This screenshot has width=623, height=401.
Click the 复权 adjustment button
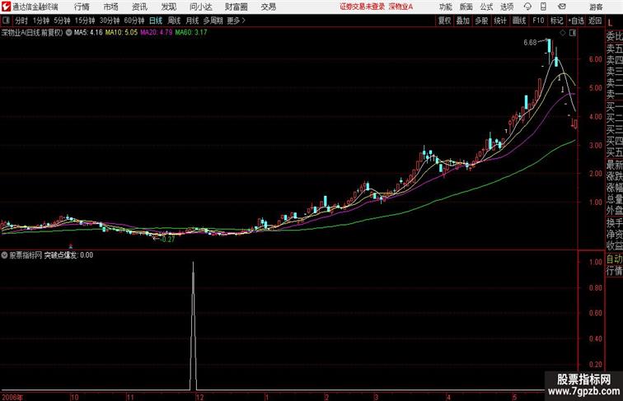[x=444, y=21]
